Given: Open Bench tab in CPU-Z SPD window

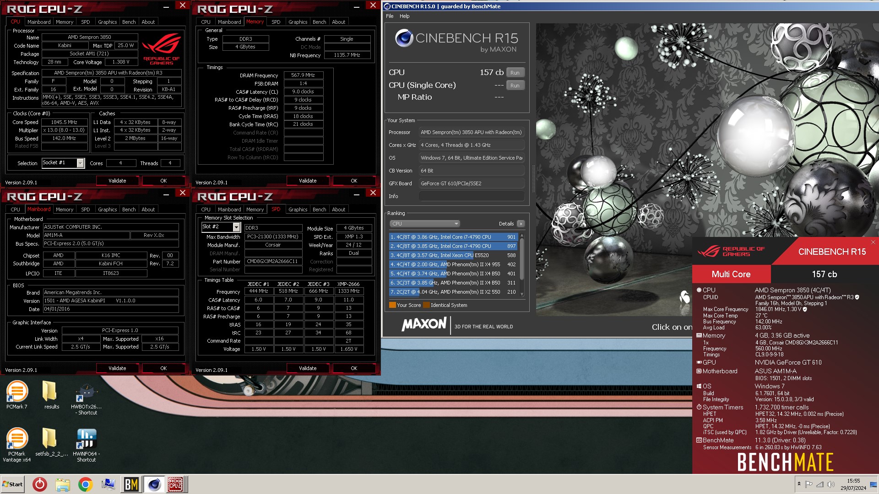Looking at the screenshot, I should [320, 209].
